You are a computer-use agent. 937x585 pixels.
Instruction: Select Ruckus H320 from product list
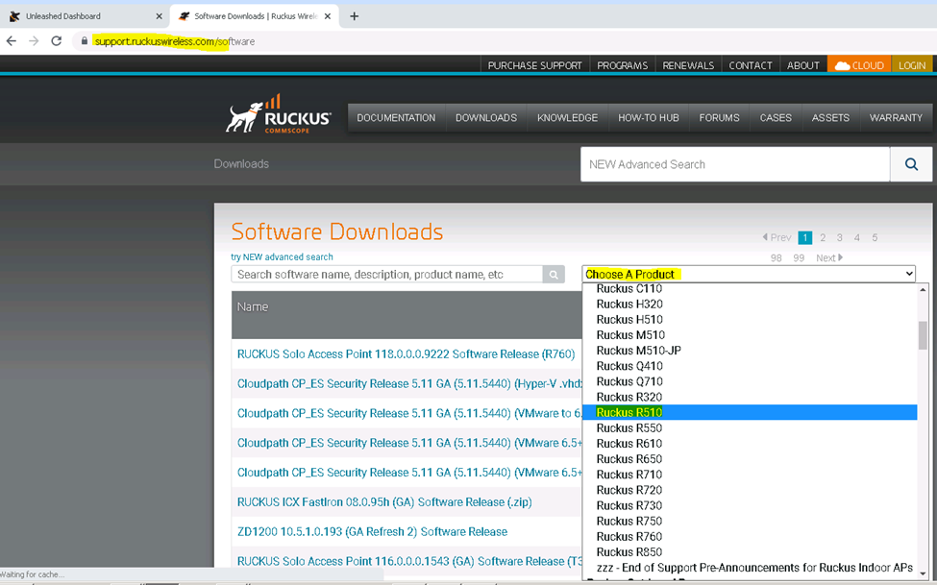[x=750, y=304]
